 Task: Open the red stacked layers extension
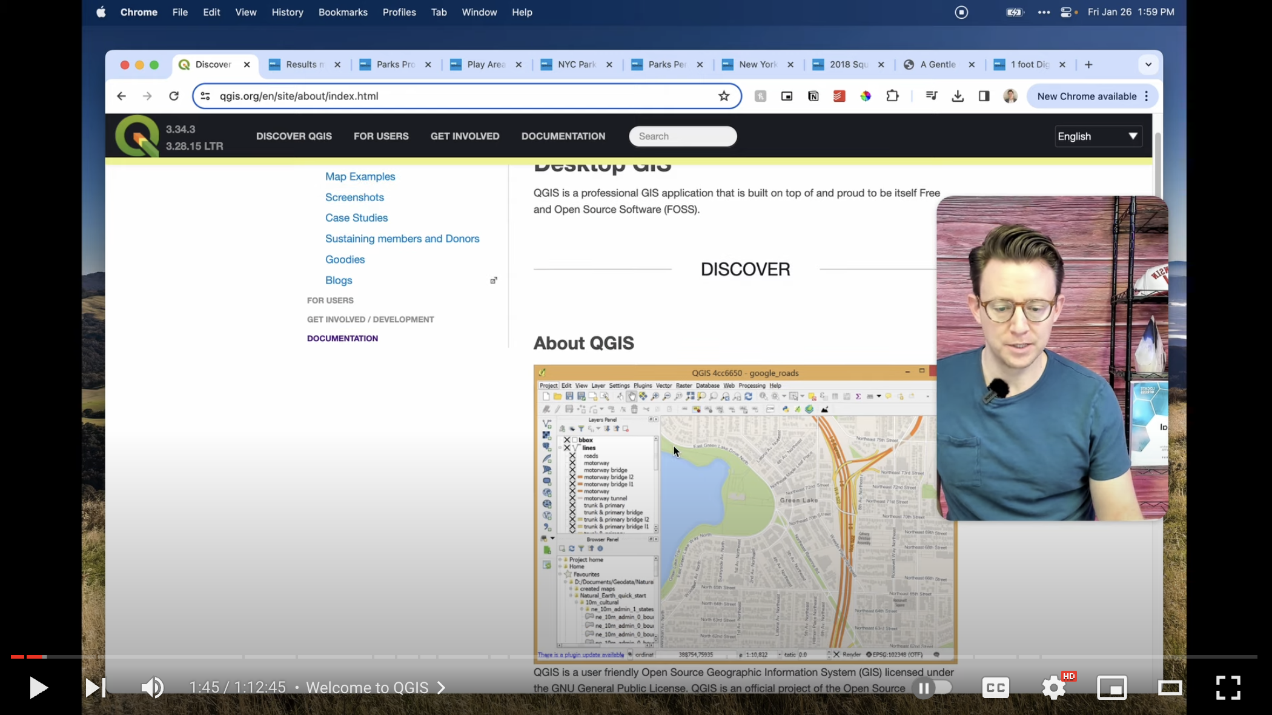point(839,96)
